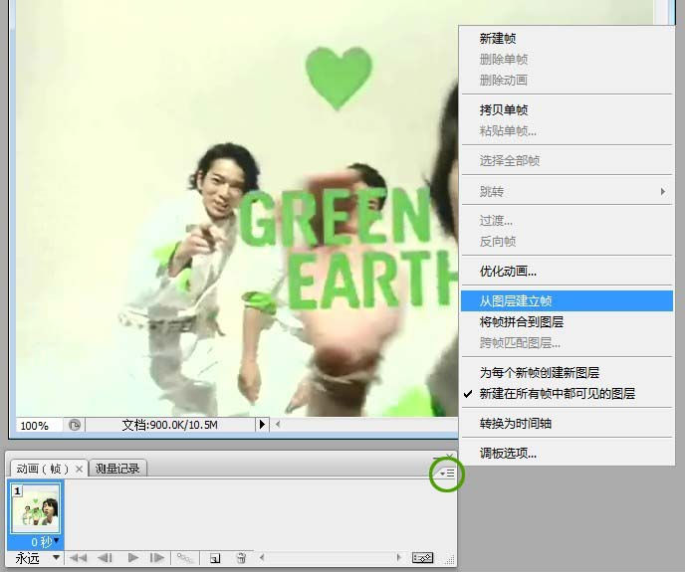The image size is (685, 572).
Task: Select the previous frame button
Action: pyautogui.click(x=105, y=558)
